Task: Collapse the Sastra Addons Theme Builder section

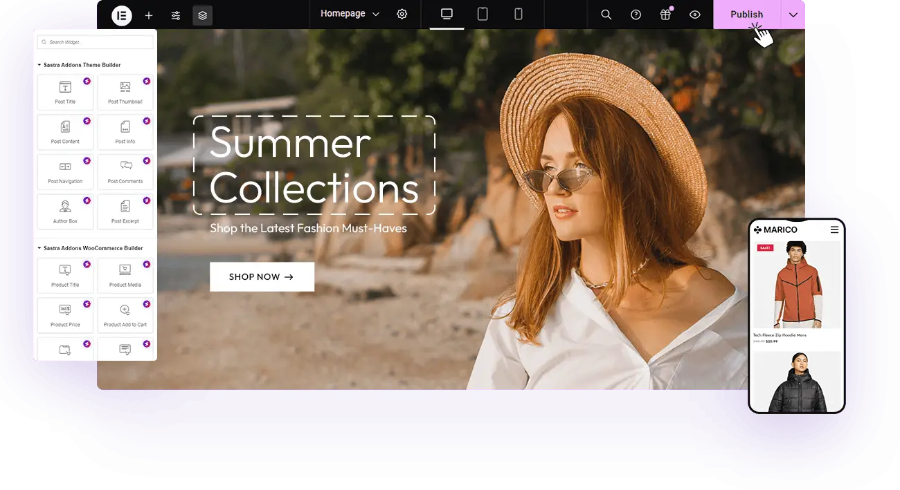Action: pos(39,64)
